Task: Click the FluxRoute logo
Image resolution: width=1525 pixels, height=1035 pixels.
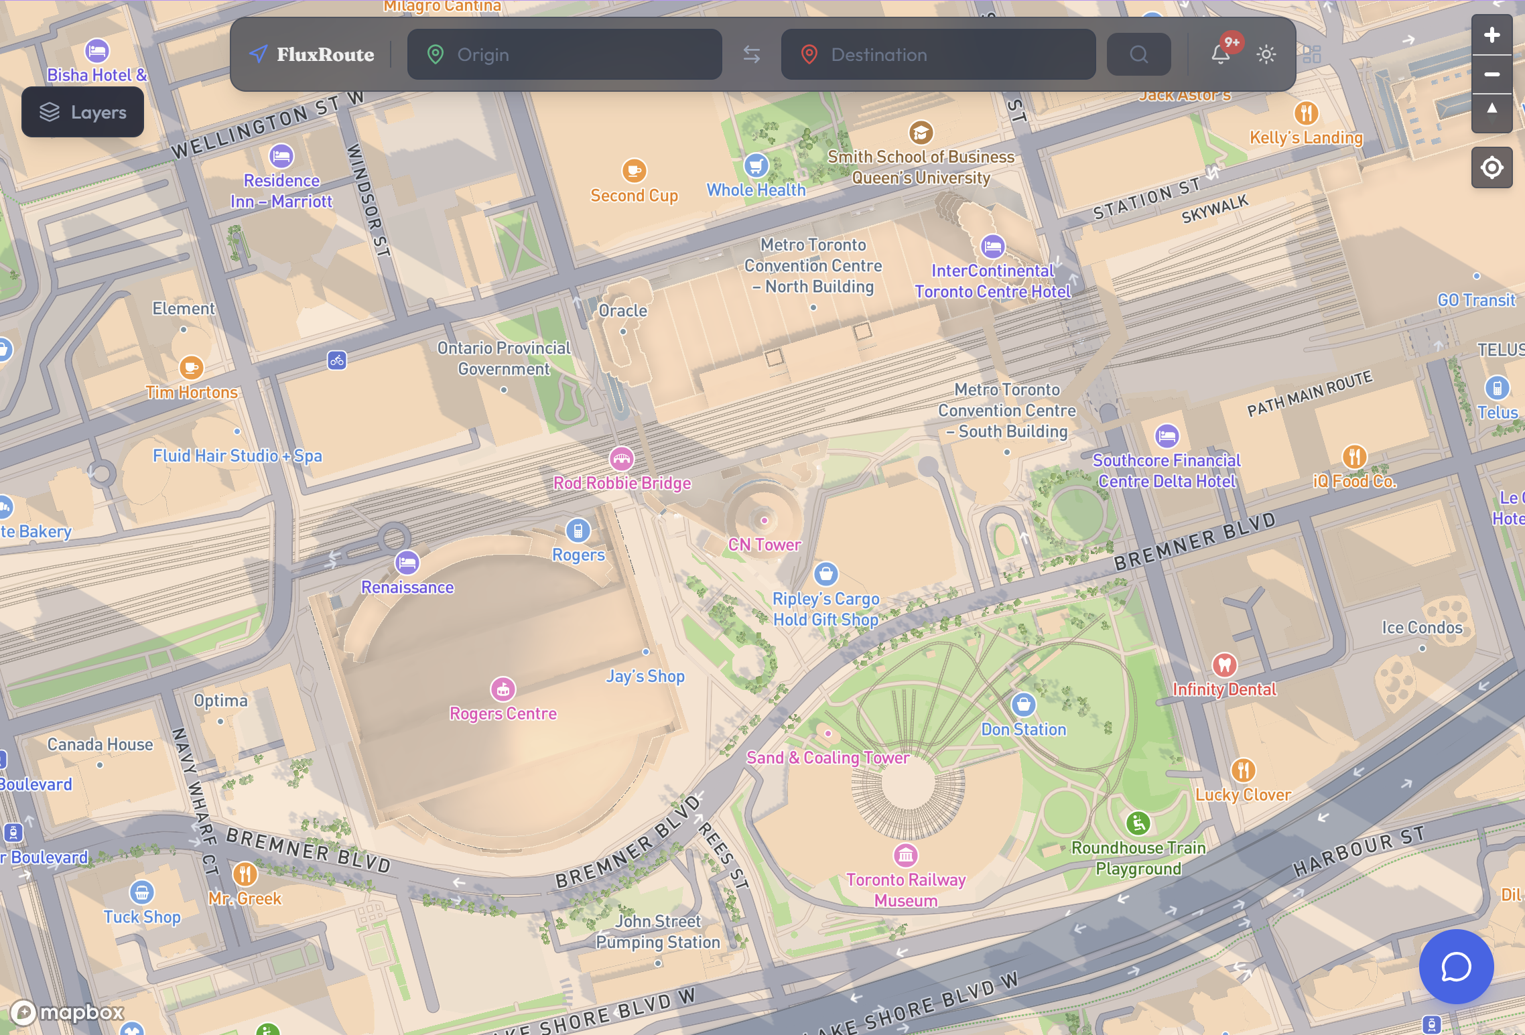Action: (x=312, y=55)
